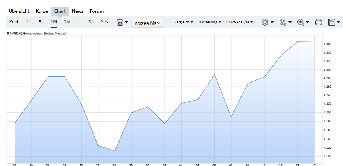Click the 4.300 axis value
The image size is (343, 166).
coord(327,70)
